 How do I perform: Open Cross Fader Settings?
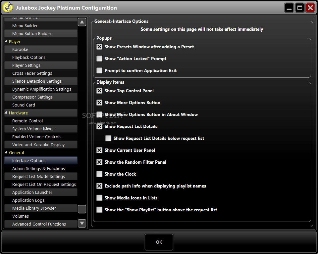coord(41,73)
